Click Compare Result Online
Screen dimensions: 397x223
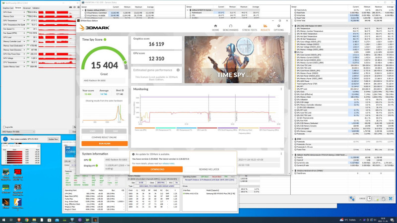coord(104,137)
